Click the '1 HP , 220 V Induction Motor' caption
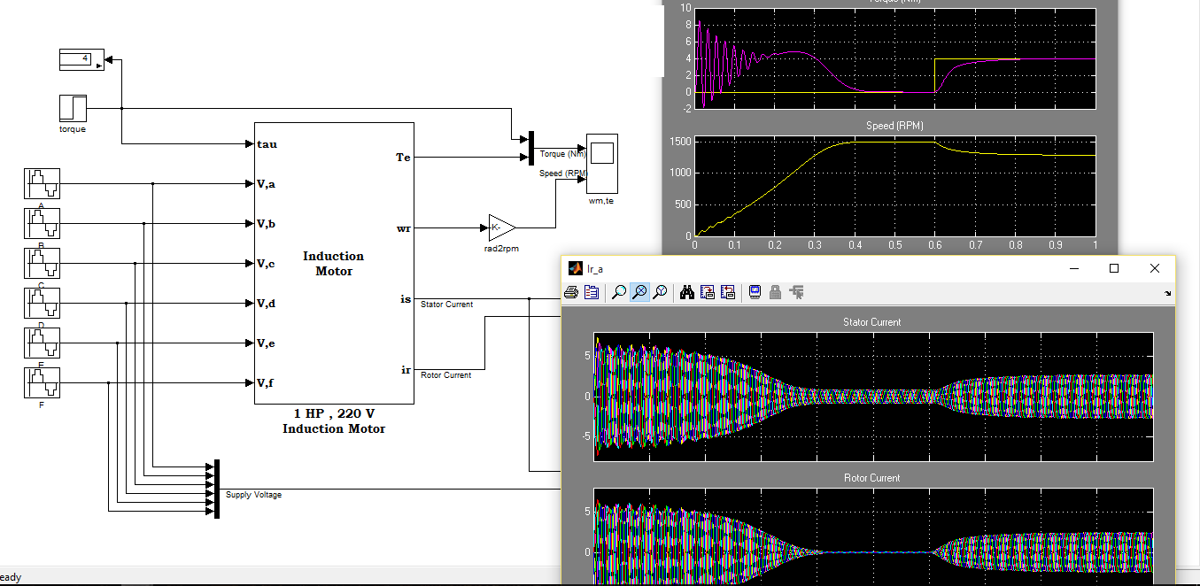 334,421
